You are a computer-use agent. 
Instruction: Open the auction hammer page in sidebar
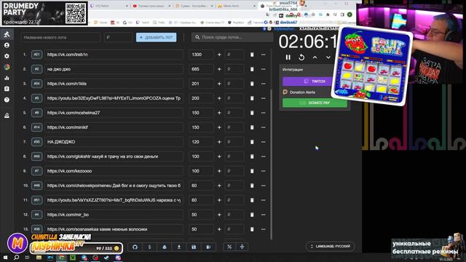(x=7, y=34)
